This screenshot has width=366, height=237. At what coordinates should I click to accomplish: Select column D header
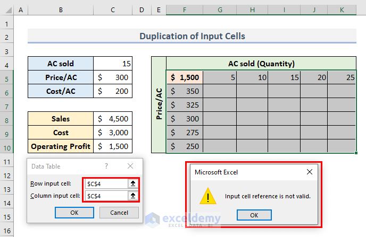tap(142, 10)
